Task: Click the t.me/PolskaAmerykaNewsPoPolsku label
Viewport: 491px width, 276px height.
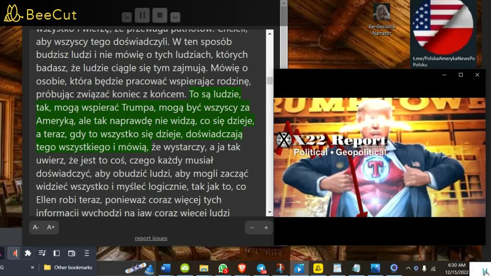Action: [444, 61]
